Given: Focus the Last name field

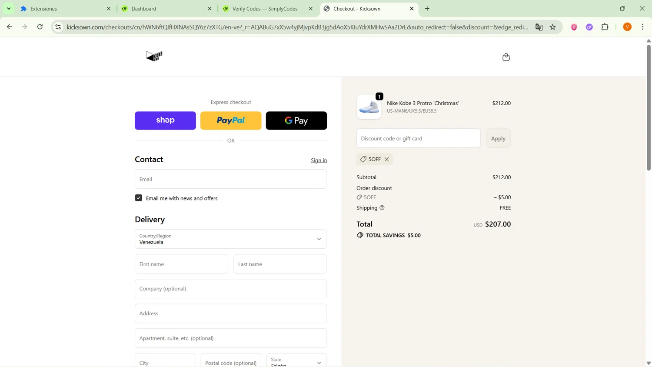Looking at the screenshot, I should (x=280, y=264).
